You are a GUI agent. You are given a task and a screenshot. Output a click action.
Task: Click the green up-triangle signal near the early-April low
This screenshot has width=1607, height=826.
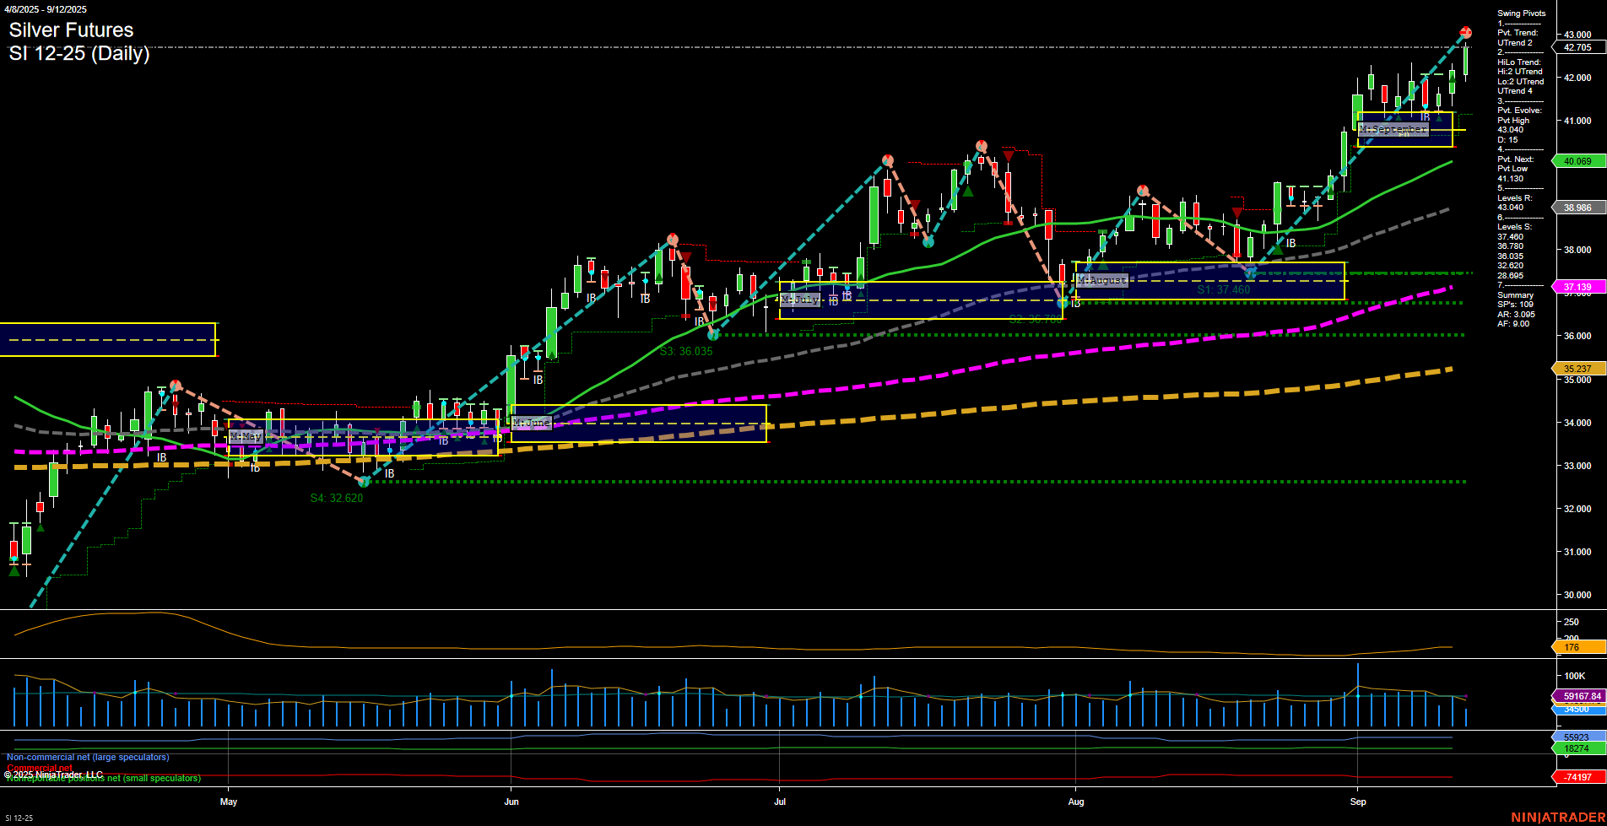click(14, 570)
